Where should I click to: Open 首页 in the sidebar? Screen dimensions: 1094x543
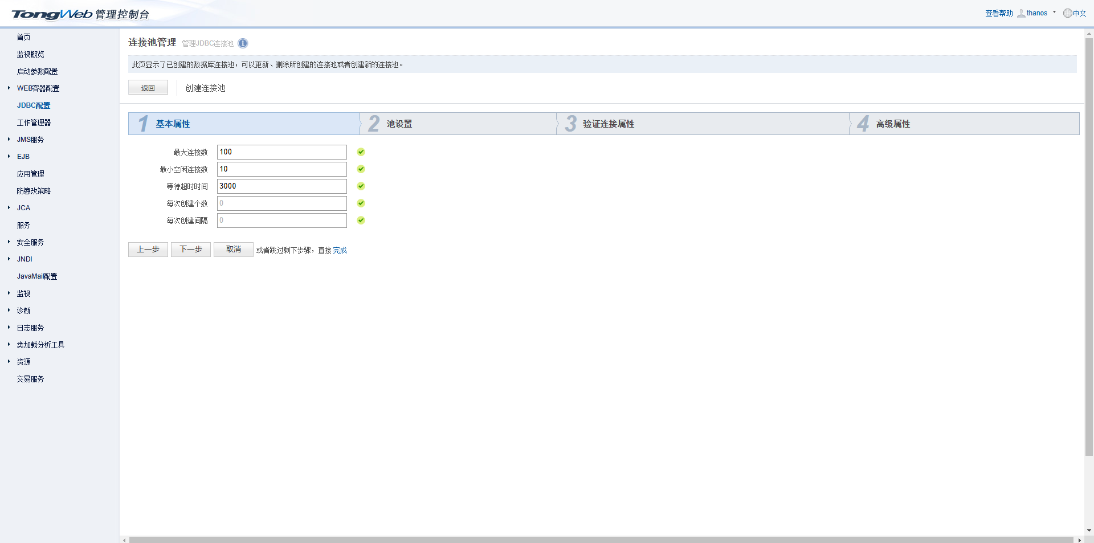[24, 37]
